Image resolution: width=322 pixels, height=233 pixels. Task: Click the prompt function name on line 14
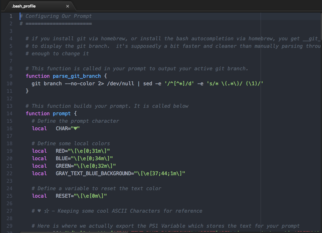pyautogui.click(x=62, y=113)
